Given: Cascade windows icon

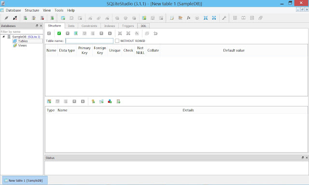Looking at the screenshot, I should click(x=260, y=18).
